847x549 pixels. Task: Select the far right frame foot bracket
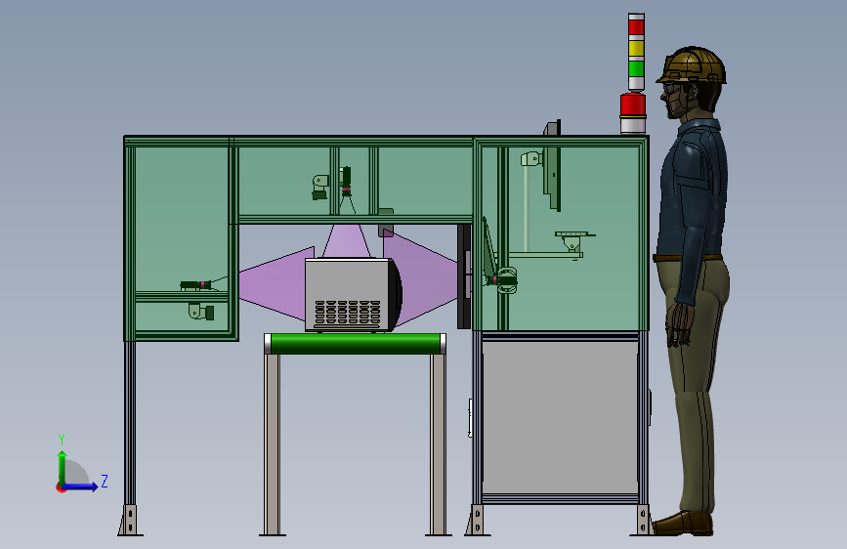click(x=642, y=521)
